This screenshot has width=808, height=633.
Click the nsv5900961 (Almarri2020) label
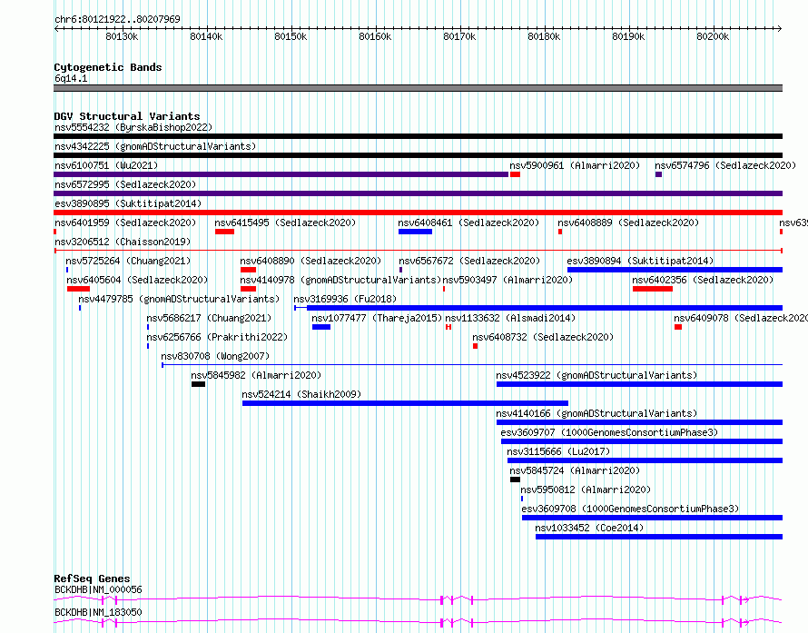[x=575, y=165]
